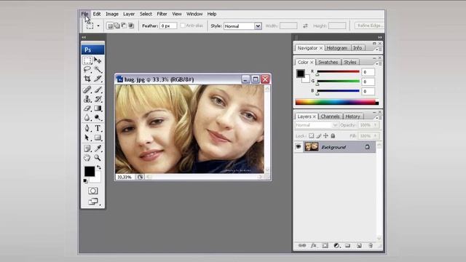Hide the Background layer with eye icon

[299, 147]
